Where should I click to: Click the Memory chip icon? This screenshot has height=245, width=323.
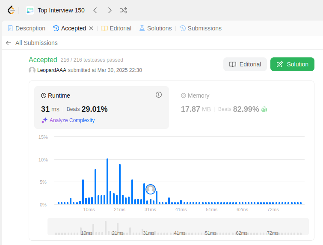pos(184,96)
